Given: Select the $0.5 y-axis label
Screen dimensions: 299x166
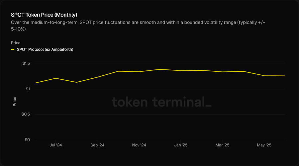Looking at the screenshot, I should [26, 114].
